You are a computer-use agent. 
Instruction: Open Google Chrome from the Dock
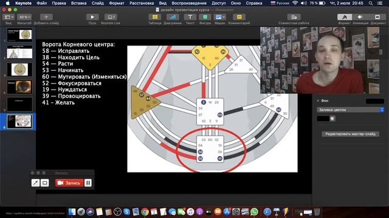pyautogui.click(x=145, y=212)
